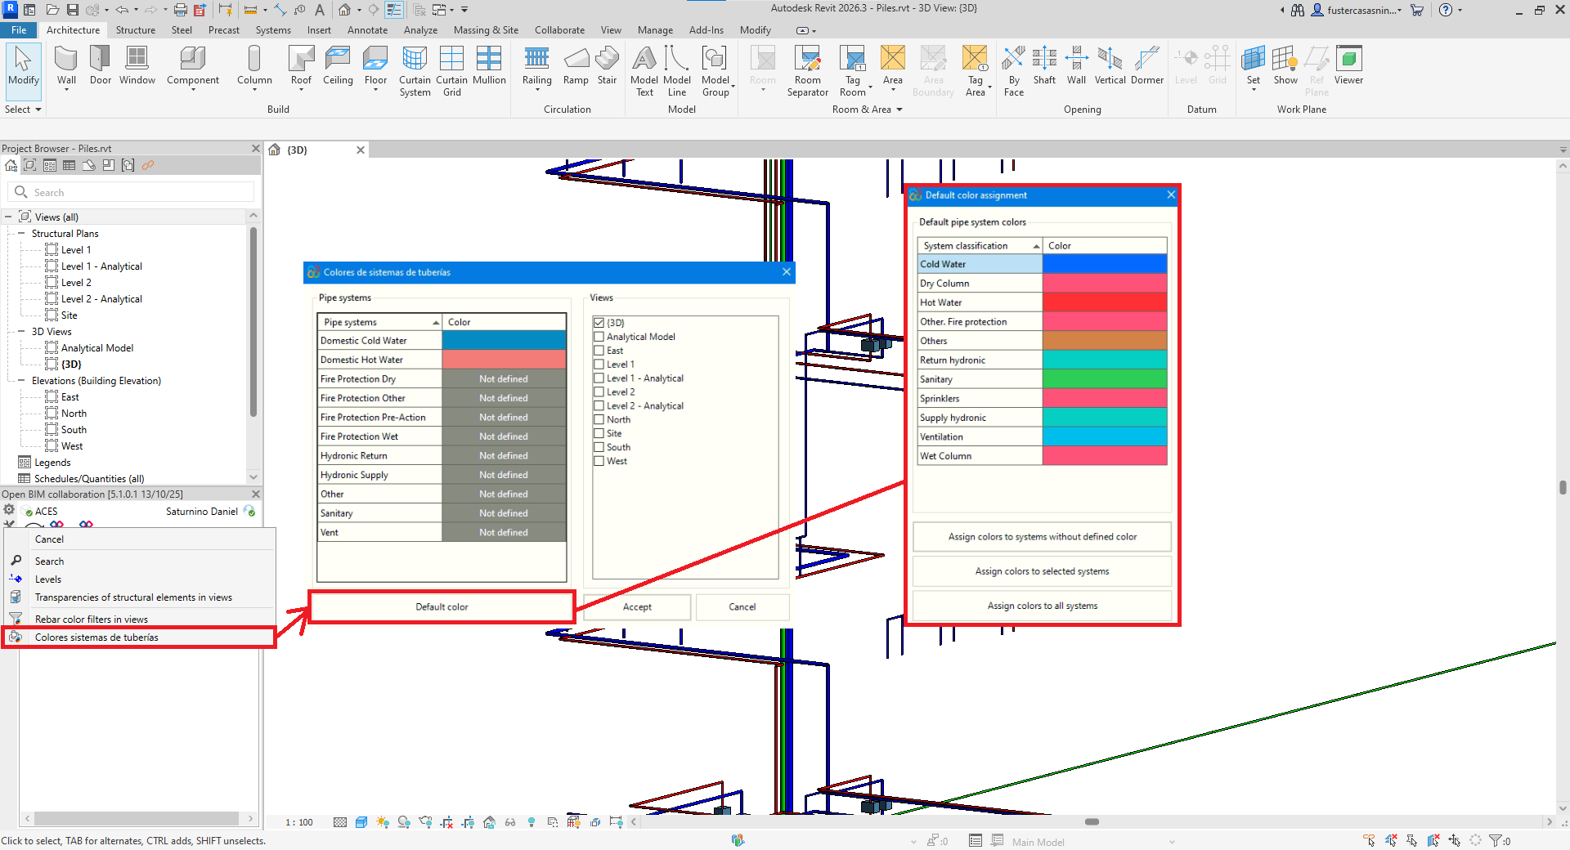Click Assign colors to all systems
Screen dimensions: 1570x850
coord(1042,606)
